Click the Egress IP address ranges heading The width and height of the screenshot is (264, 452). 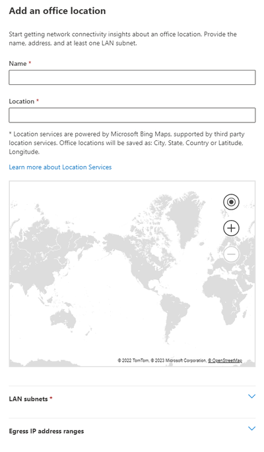pyautogui.click(x=46, y=431)
